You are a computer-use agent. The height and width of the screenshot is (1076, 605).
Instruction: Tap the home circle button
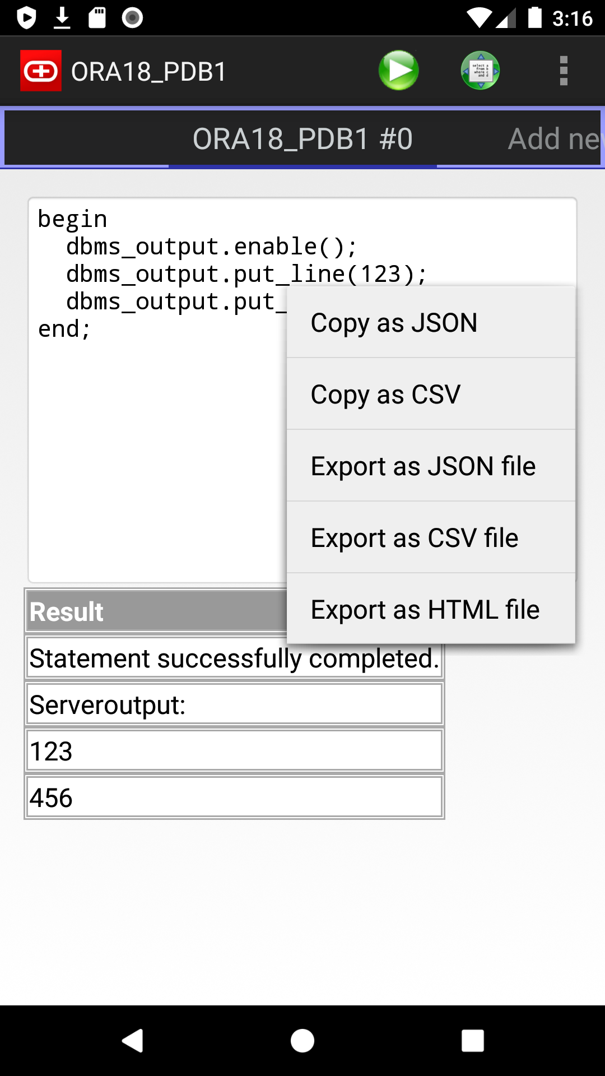pyautogui.click(x=302, y=1041)
